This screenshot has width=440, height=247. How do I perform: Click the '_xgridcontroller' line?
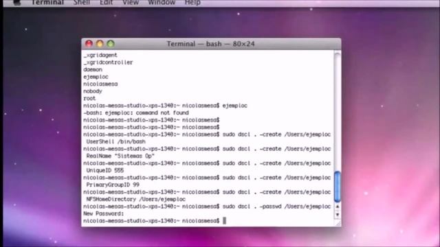[x=108, y=62]
